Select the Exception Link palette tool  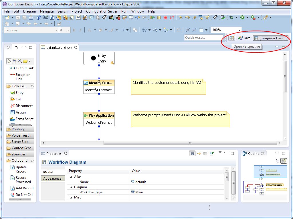coord(20,77)
